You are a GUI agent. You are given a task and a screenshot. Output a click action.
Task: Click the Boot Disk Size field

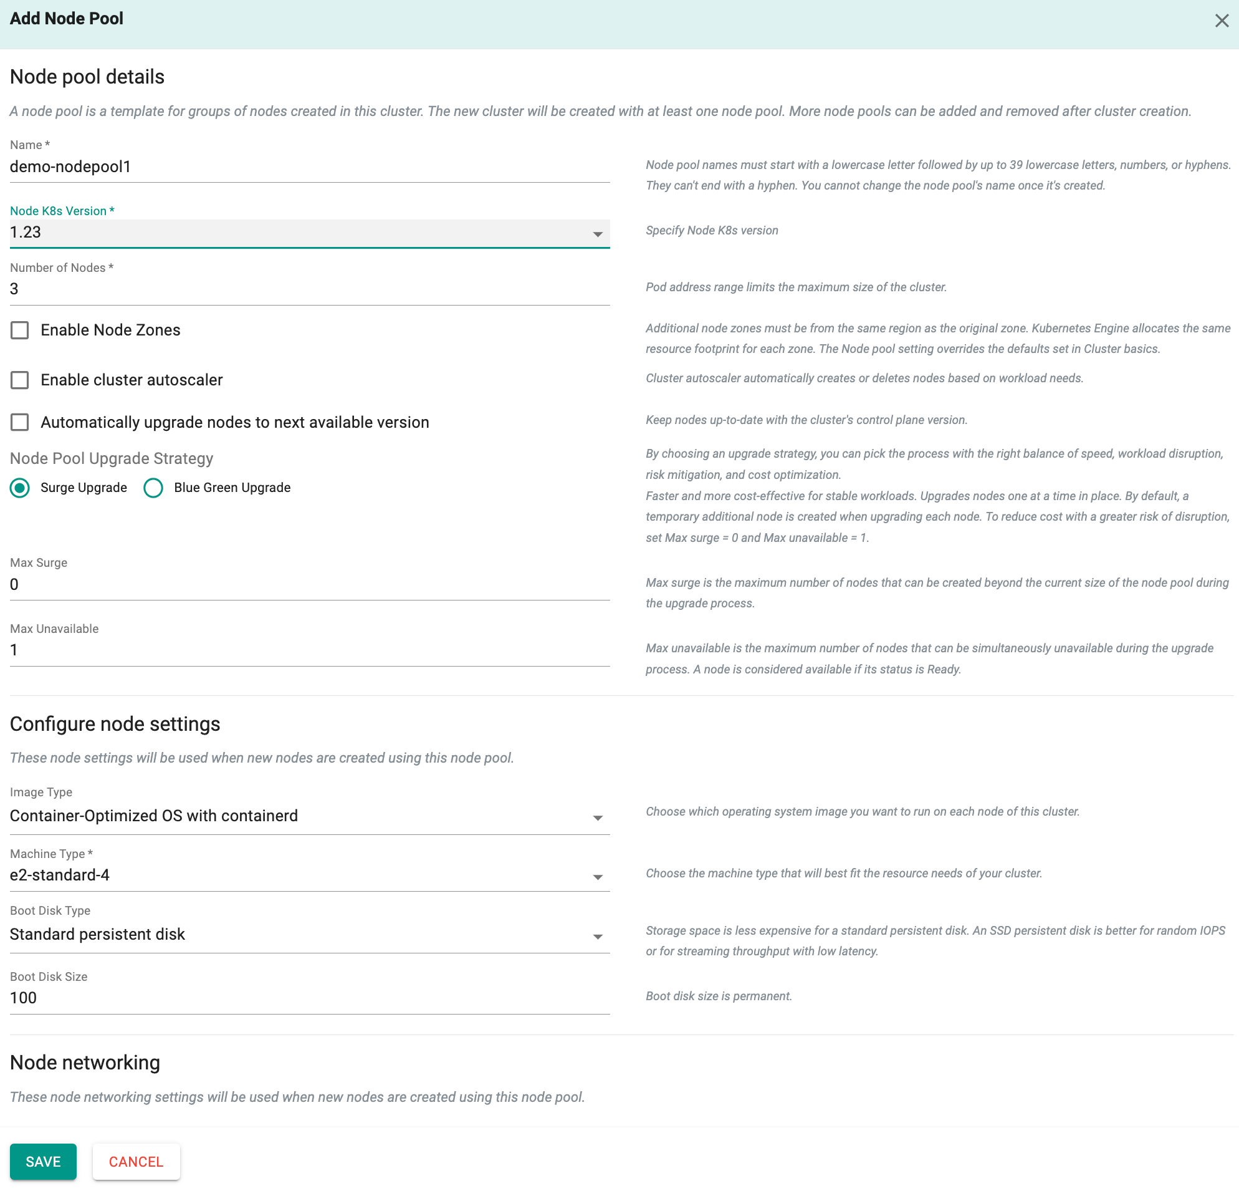click(x=310, y=998)
